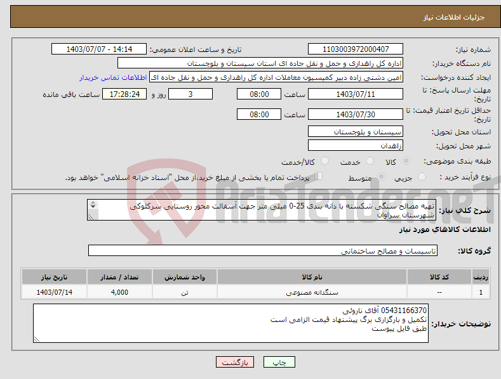The height and width of the screenshot is (379, 501).
Task: Click the چاپ (print) button
Action: pos(279,362)
